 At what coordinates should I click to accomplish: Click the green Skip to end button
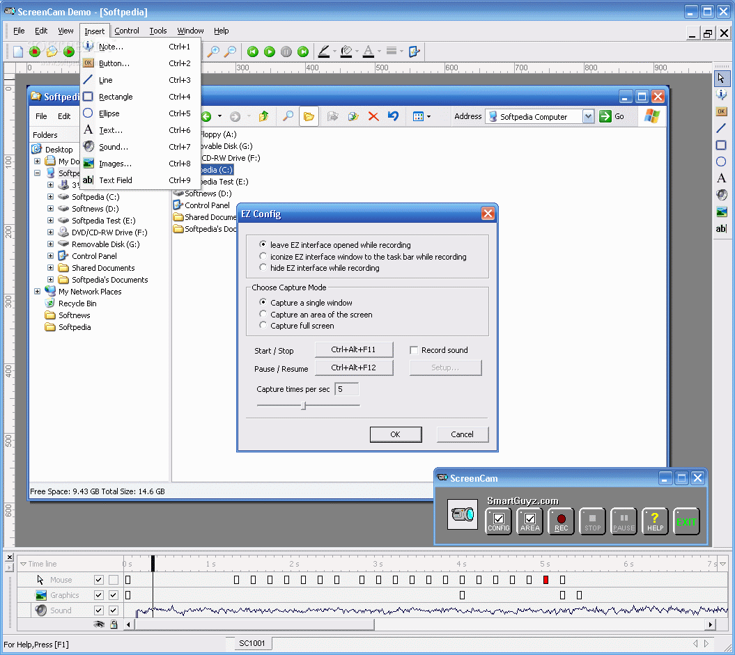click(x=303, y=52)
